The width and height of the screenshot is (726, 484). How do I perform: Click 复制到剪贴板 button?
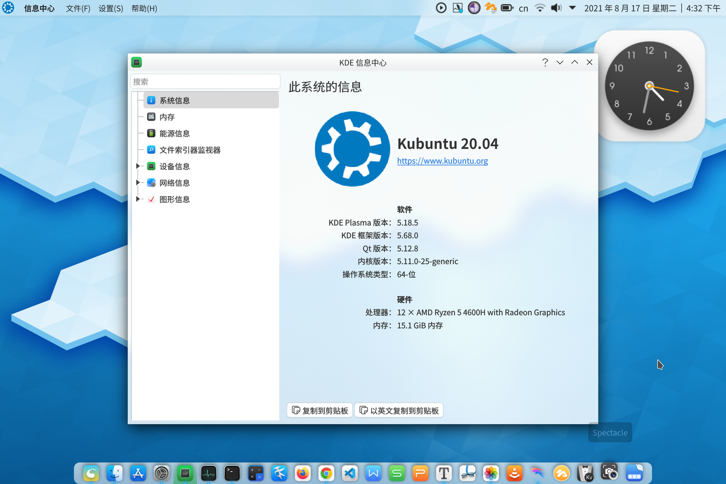click(x=320, y=410)
